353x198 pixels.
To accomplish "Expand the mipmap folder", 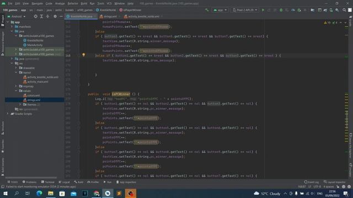I will point(16,86).
